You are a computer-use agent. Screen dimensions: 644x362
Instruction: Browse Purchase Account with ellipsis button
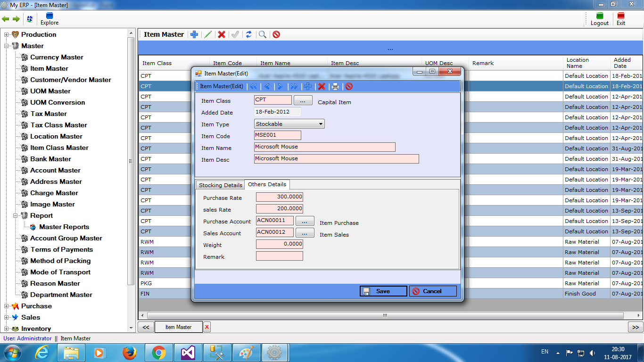305,221
